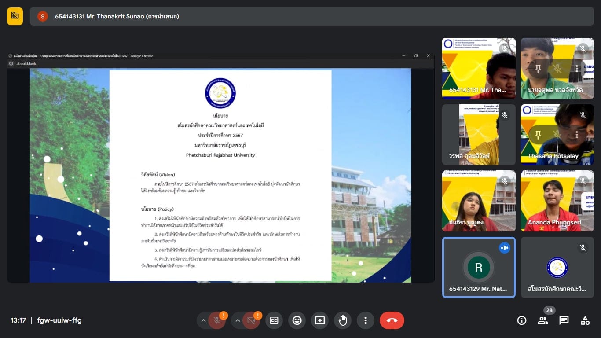Select the Ananda Phungseri video tile
Image resolution: width=601 pixels, height=338 pixels.
(x=557, y=201)
